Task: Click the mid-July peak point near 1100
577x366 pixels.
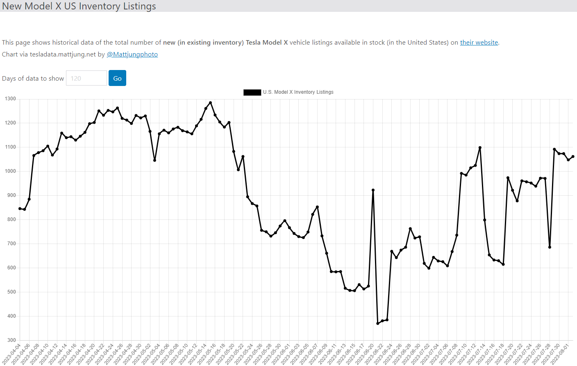Action: click(x=480, y=147)
